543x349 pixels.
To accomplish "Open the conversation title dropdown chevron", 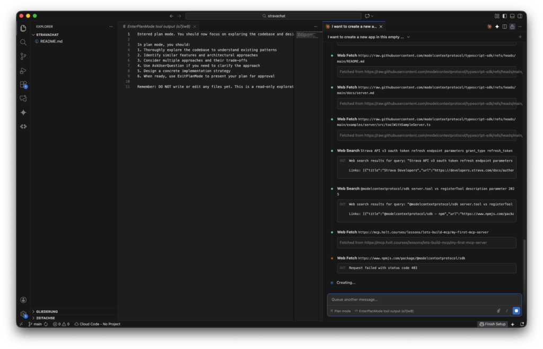I will point(408,37).
